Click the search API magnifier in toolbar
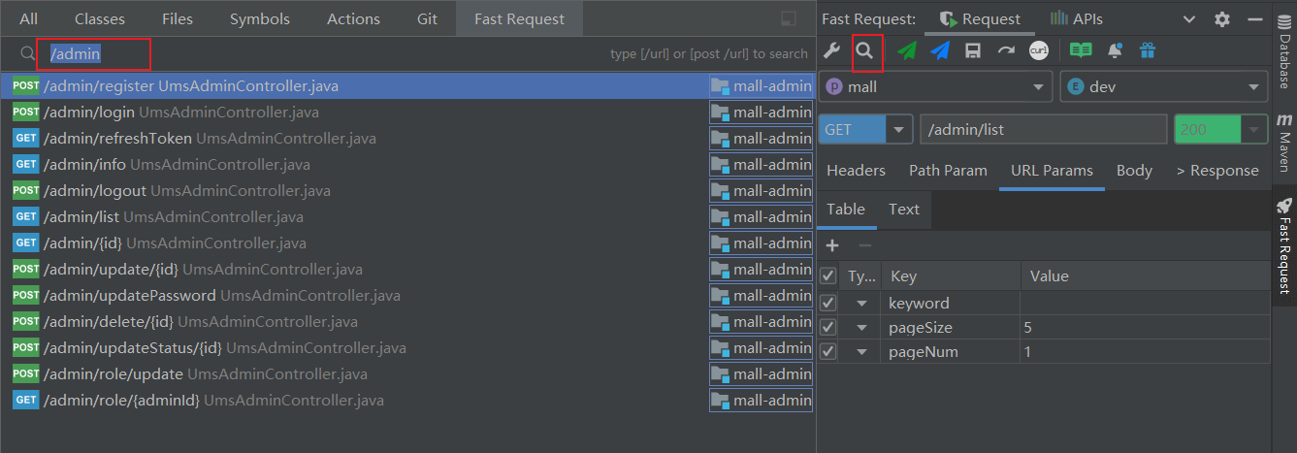Viewport: 1297px width, 453px height. (864, 50)
